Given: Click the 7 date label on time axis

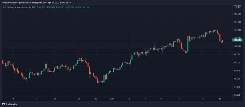Looking at the screenshot, I should [x=145, y=99].
